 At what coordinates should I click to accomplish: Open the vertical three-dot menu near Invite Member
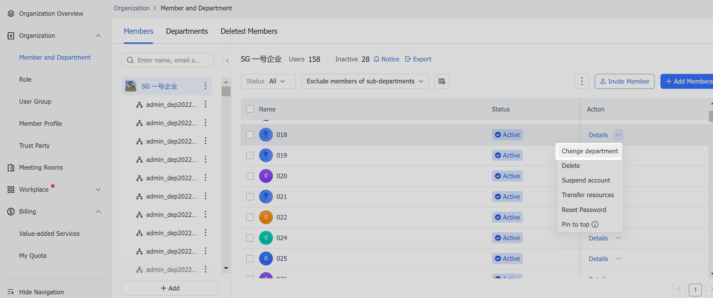coord(582,81)
